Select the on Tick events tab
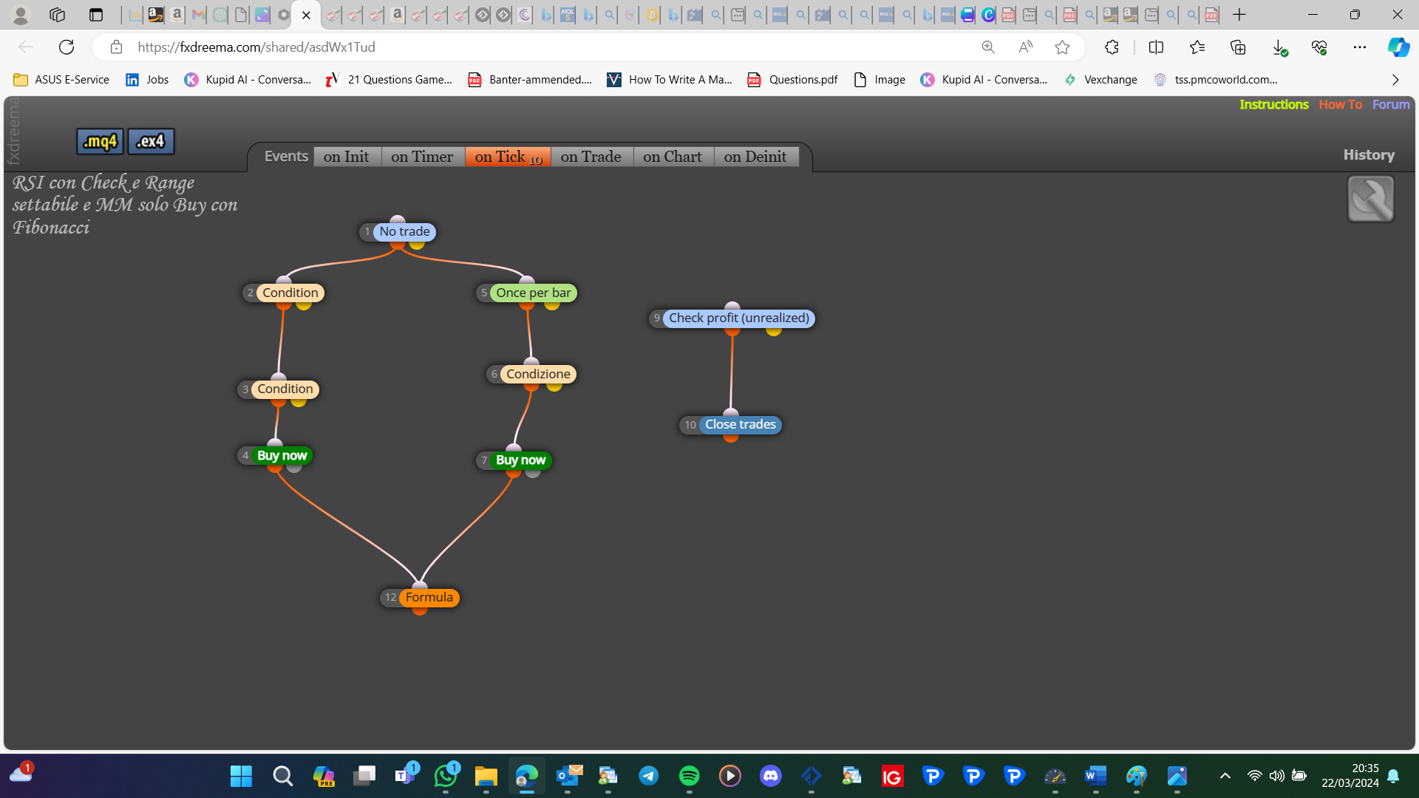The width and height of the screenshot is (1419, 798). (508, 157)
